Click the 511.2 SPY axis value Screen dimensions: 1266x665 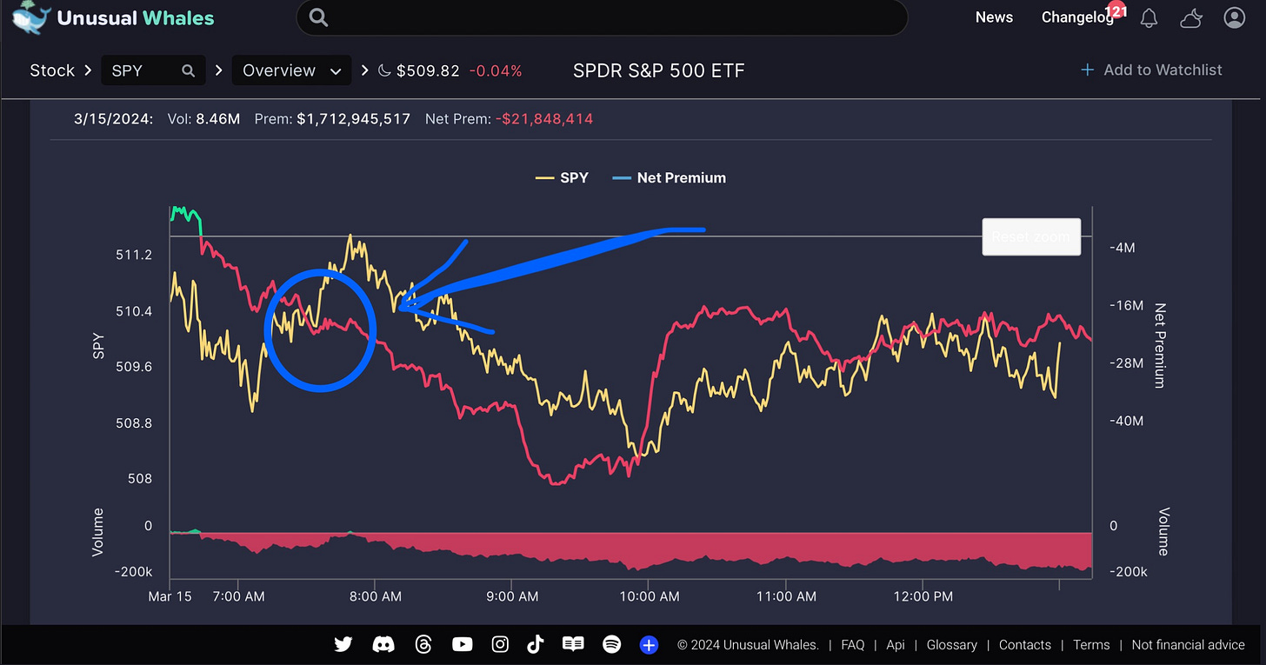tap(134, 255)
